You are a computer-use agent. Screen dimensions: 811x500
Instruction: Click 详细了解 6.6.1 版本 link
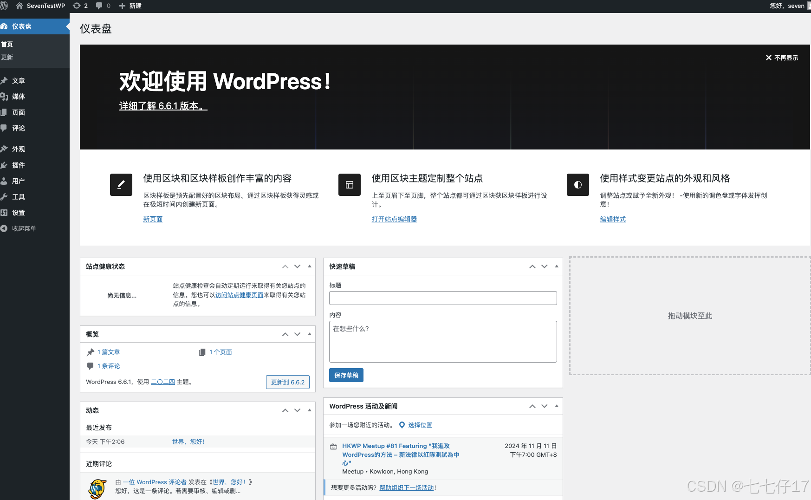click(x=163, y=106)
